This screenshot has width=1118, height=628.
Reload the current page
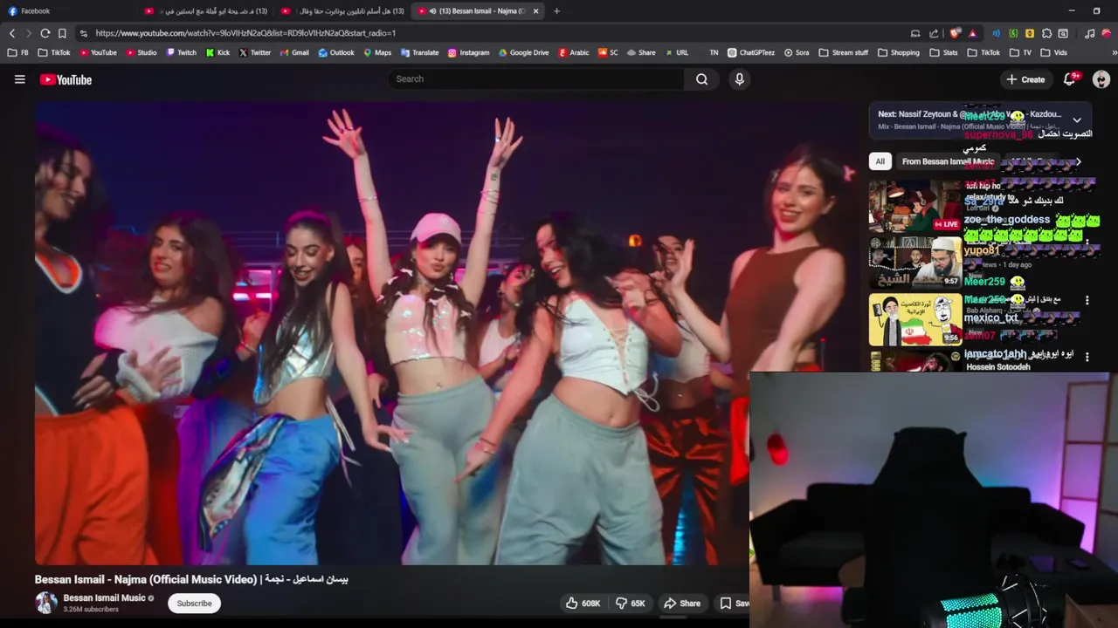45,33
